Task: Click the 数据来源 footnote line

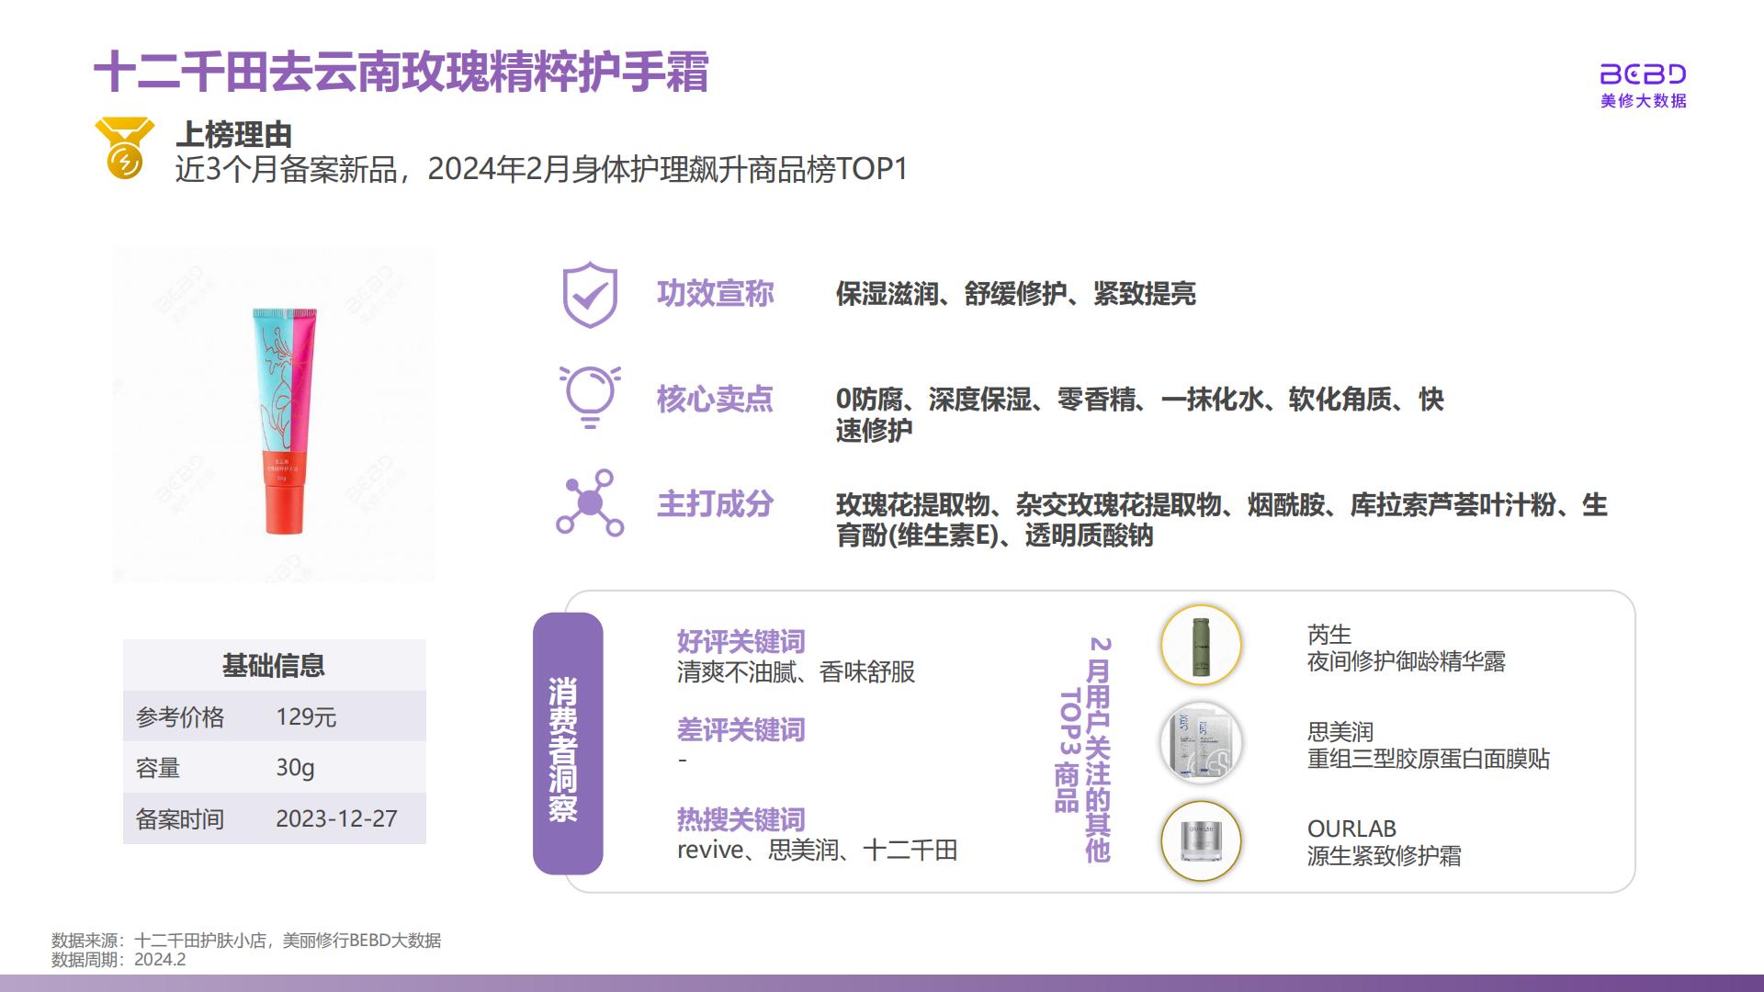Action: click(246, 941)
